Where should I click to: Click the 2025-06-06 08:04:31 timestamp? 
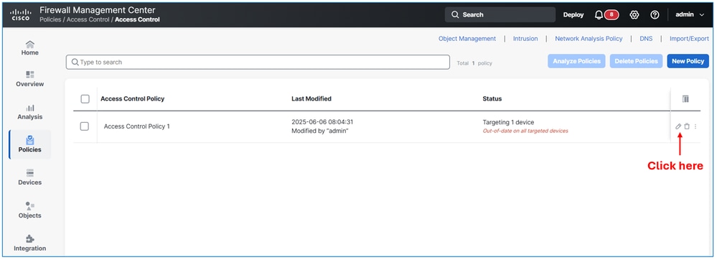pyautogui.click(x=322, y=122)
